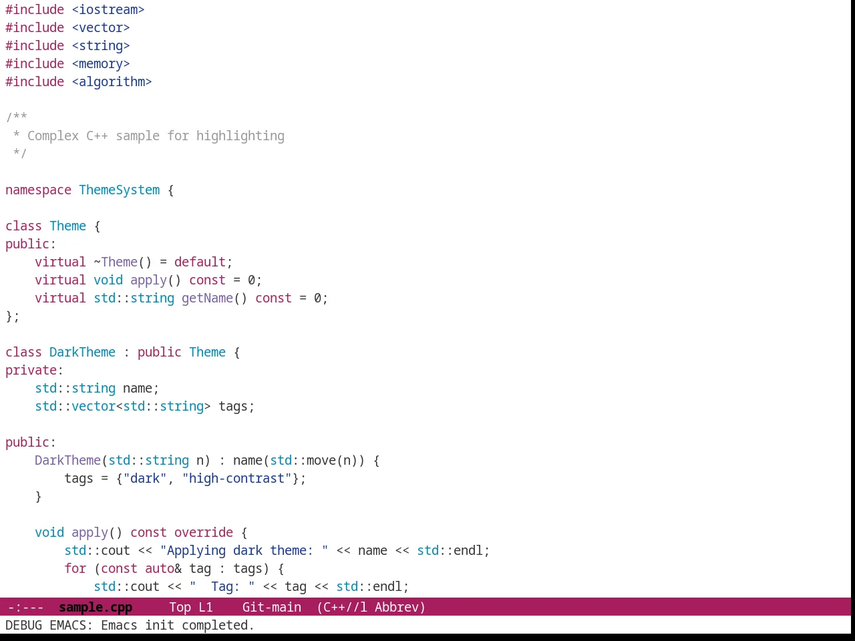The image size is (855, 641).
Task: Click the buffer status dashes in mode line
Action: 25,607
